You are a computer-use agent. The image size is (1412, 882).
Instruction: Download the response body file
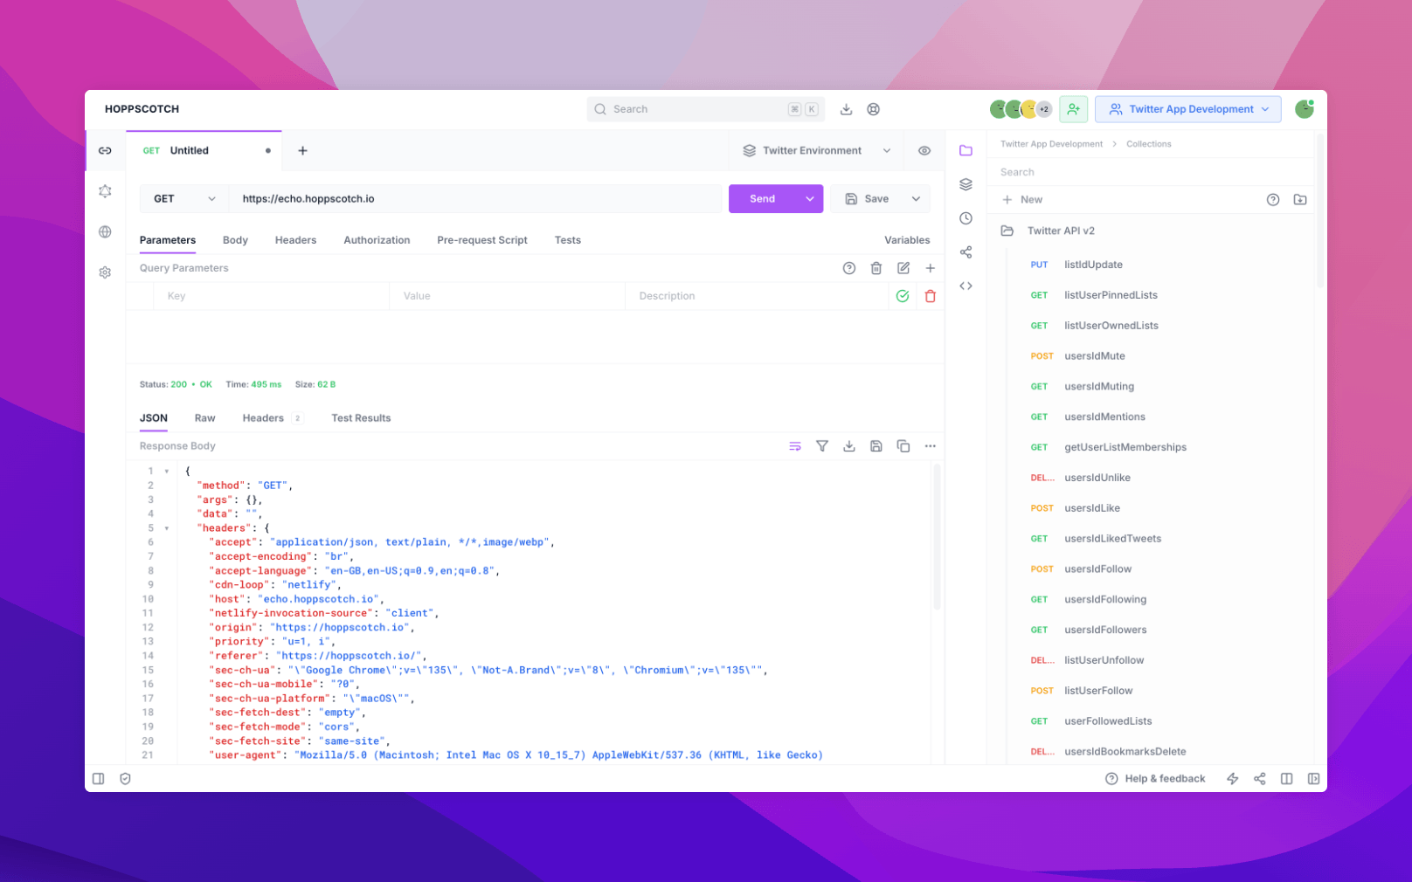click(x=848, y=446)
